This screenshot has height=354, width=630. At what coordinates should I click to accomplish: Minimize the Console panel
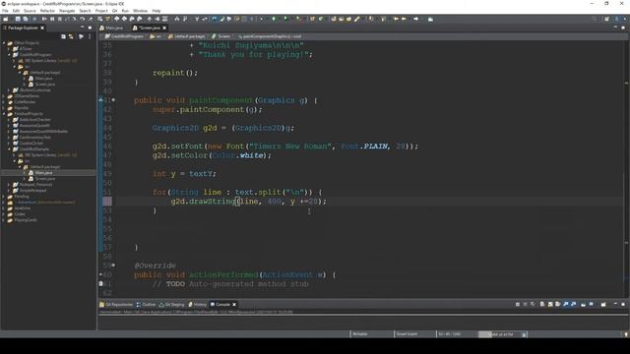tap(615, 304)
